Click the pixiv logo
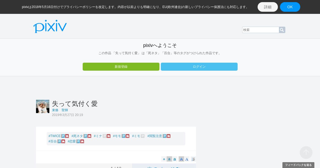 click(50, 26)
